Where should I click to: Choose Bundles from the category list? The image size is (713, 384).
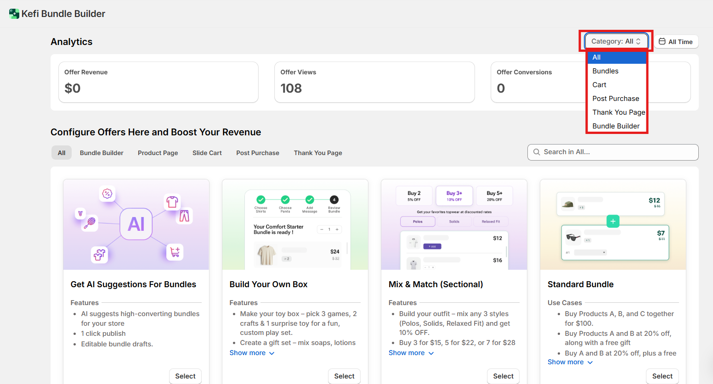pos(605,71)
